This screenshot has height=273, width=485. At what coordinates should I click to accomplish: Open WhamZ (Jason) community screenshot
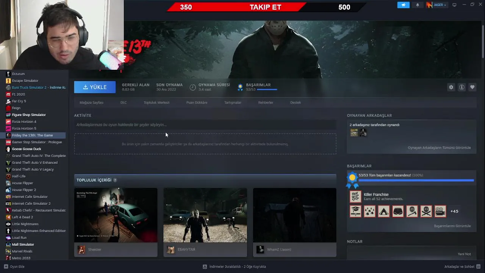(294, 215)
